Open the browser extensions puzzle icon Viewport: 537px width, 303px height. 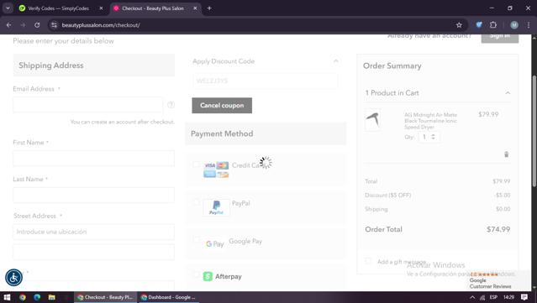pyautogui.click(x=493, y=24)
